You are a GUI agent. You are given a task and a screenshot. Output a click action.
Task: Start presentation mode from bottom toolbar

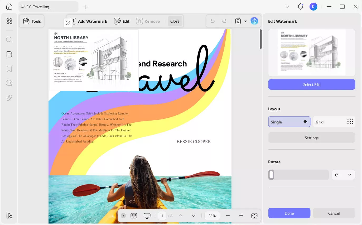click(x=147, y=216)
